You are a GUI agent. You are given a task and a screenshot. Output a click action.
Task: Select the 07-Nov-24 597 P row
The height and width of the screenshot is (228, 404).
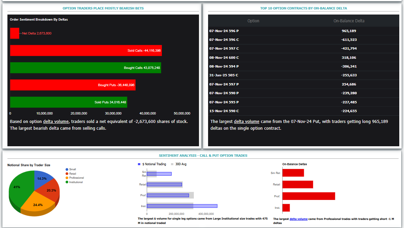[304, 84]
